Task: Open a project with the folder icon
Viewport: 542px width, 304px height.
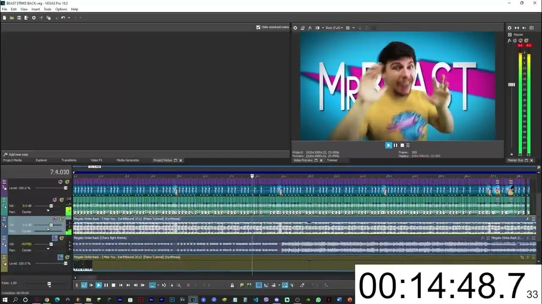Action: point(12,18)
